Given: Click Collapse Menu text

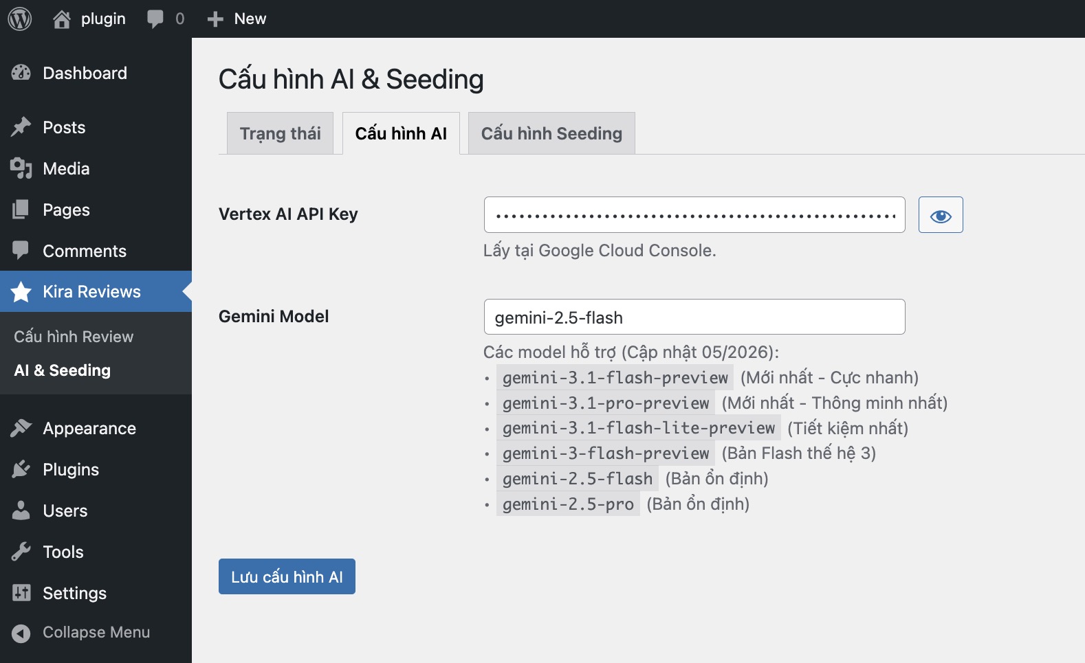Looking at the screenshot, I should pos(96,633).
